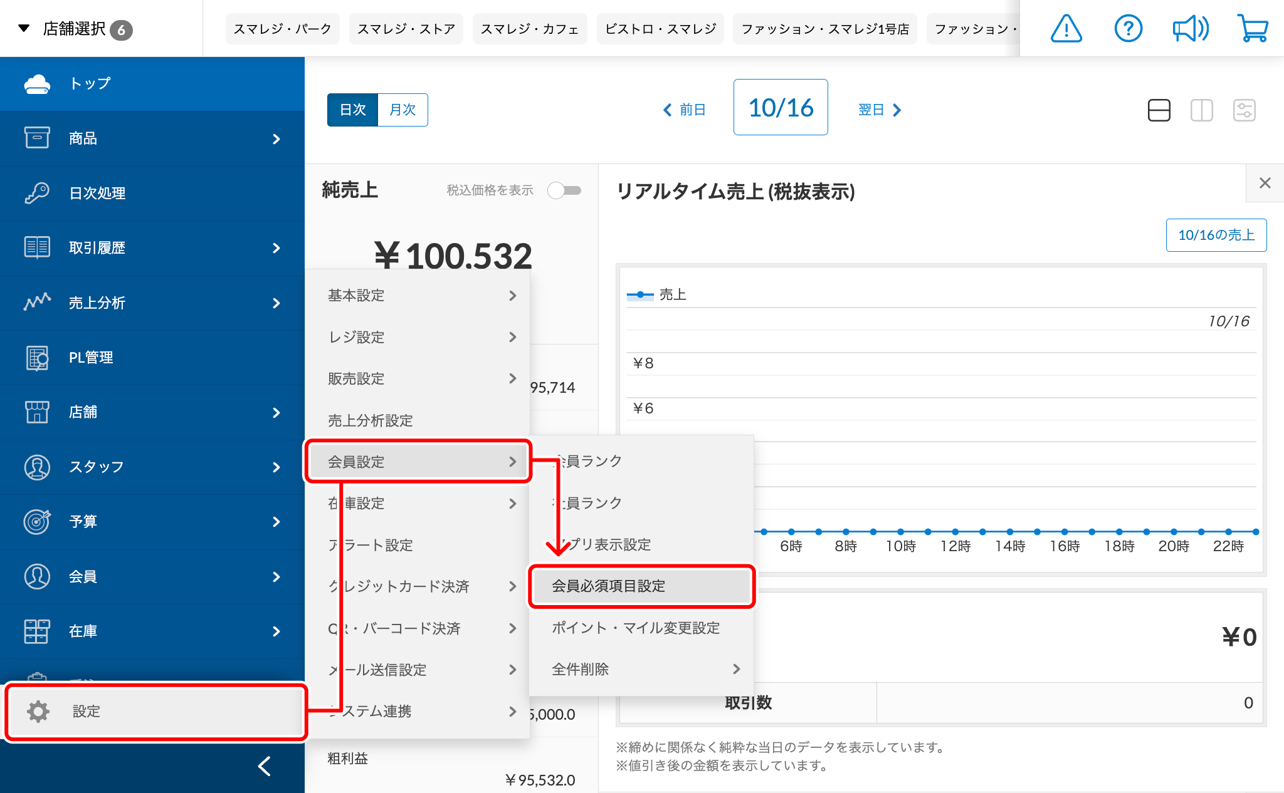Expand the 店舗選択 dropdown
Screen dimensions: 1284x793
(x=75, y=29)
